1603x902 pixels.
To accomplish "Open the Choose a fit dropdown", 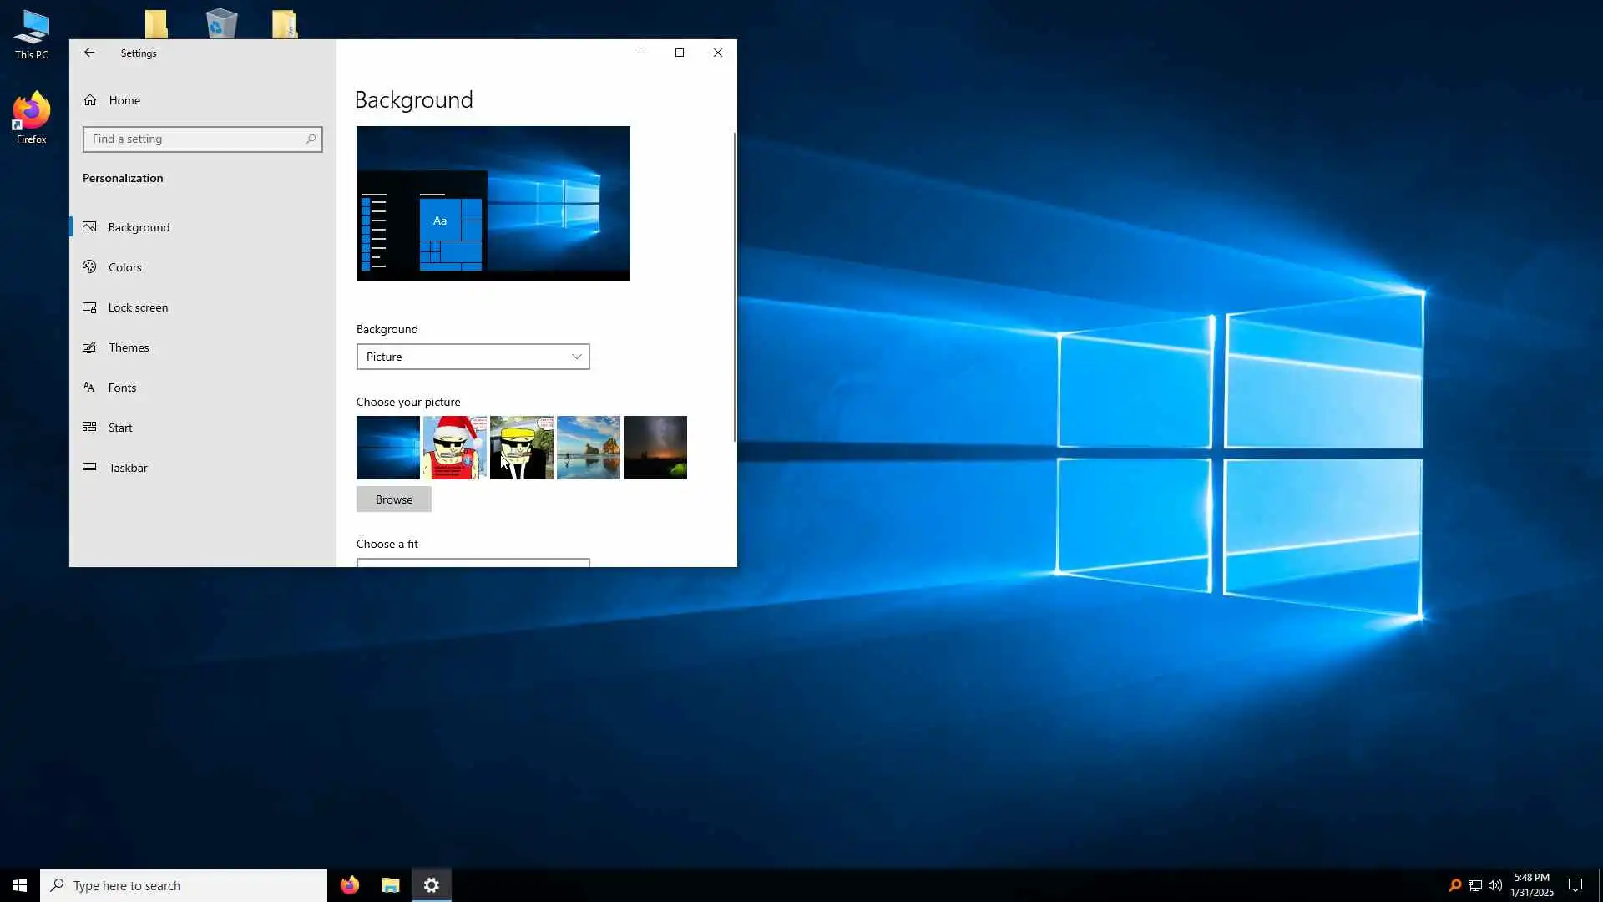I will click(x=473, y=563).
